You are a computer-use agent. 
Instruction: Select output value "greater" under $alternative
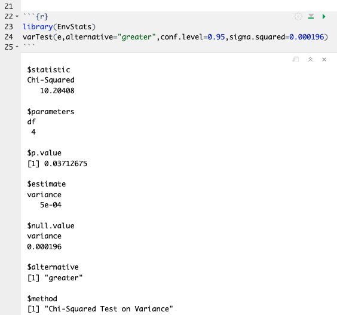63,278
